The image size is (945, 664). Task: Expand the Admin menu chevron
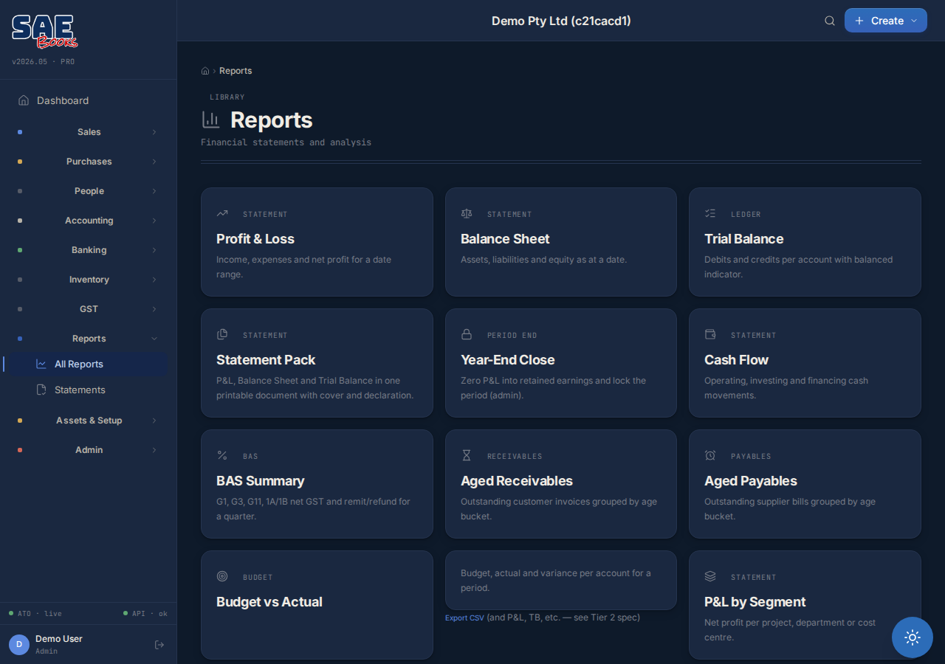(154, 450)
